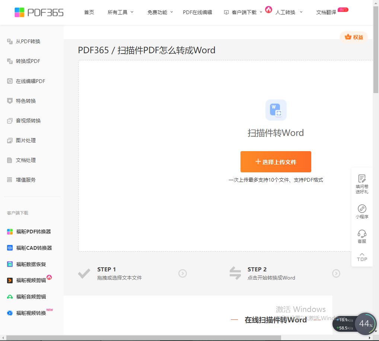Open PDF在线编辑 in top navigation
This screenshot has height=341, width=379.
197,12
